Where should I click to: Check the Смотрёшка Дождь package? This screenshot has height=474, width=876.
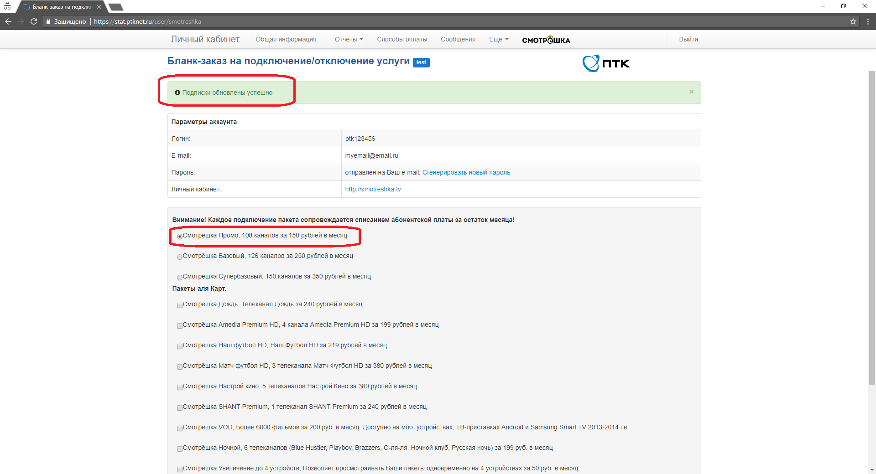[180, 305]
